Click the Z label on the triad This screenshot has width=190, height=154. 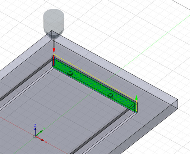coord(35,125)
